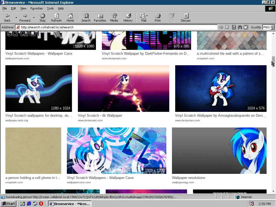Click the scrollbar down arrow
The height and width of the screenshot is (207, 276).
[x=273, y=191]
